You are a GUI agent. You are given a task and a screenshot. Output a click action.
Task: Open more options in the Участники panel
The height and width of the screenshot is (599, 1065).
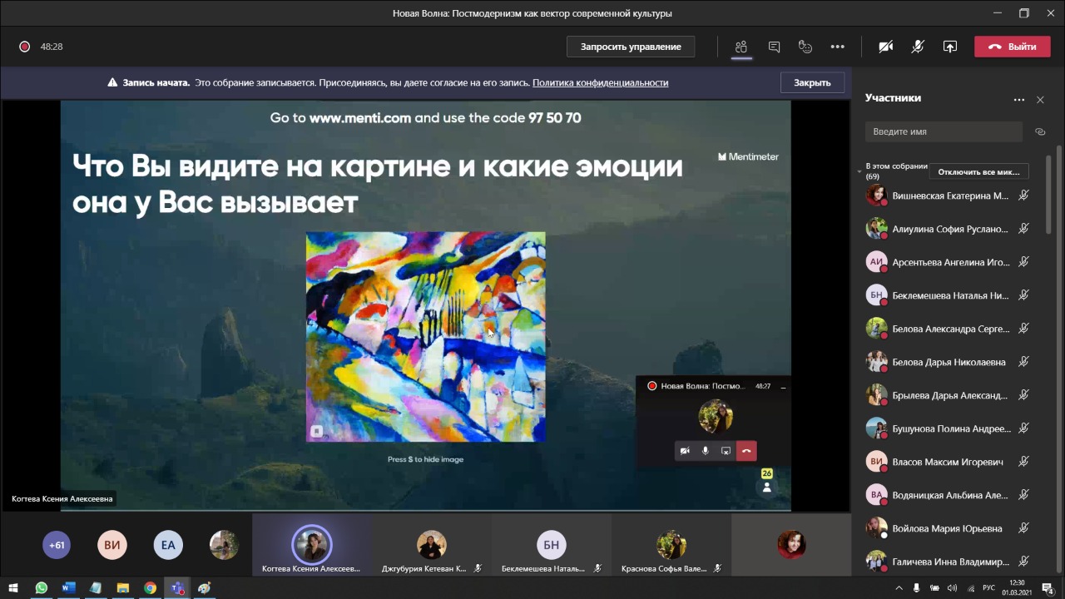point(1018,100)
